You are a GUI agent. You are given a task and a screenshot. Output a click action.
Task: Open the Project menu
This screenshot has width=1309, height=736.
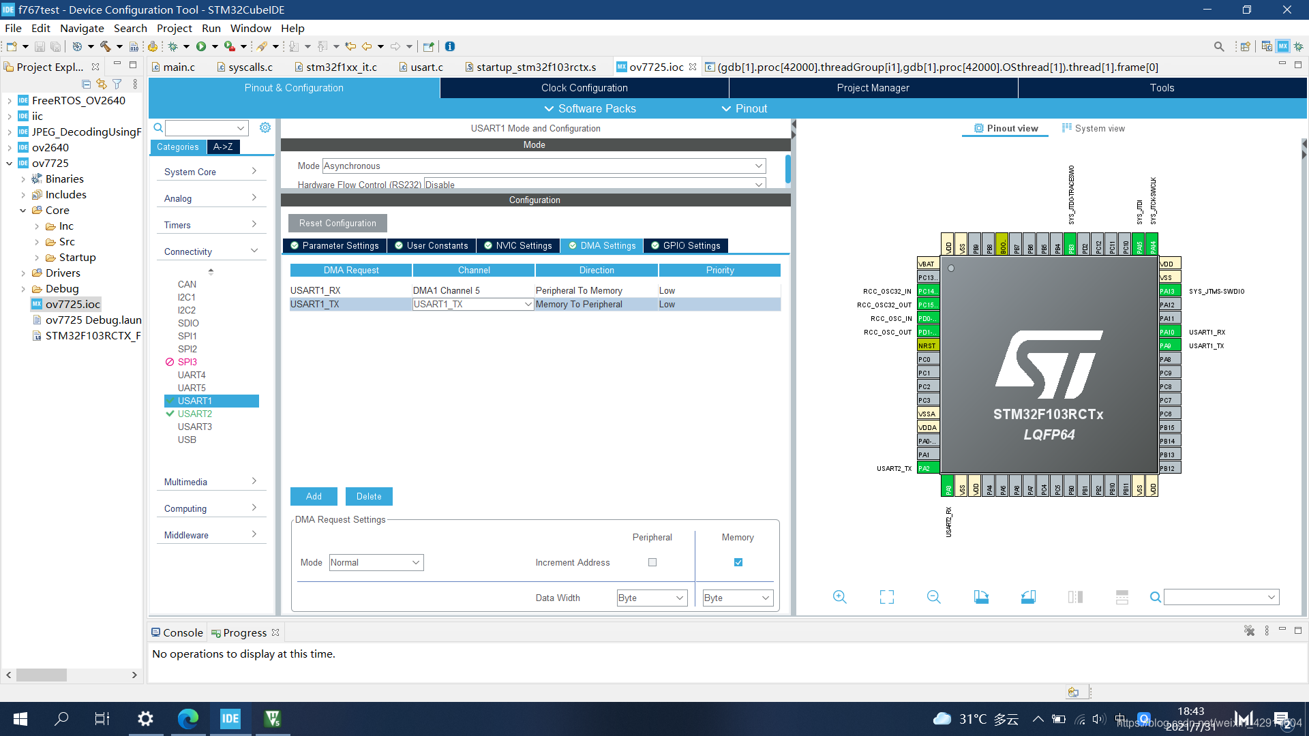pyautogui.click(x=175, y=28)
